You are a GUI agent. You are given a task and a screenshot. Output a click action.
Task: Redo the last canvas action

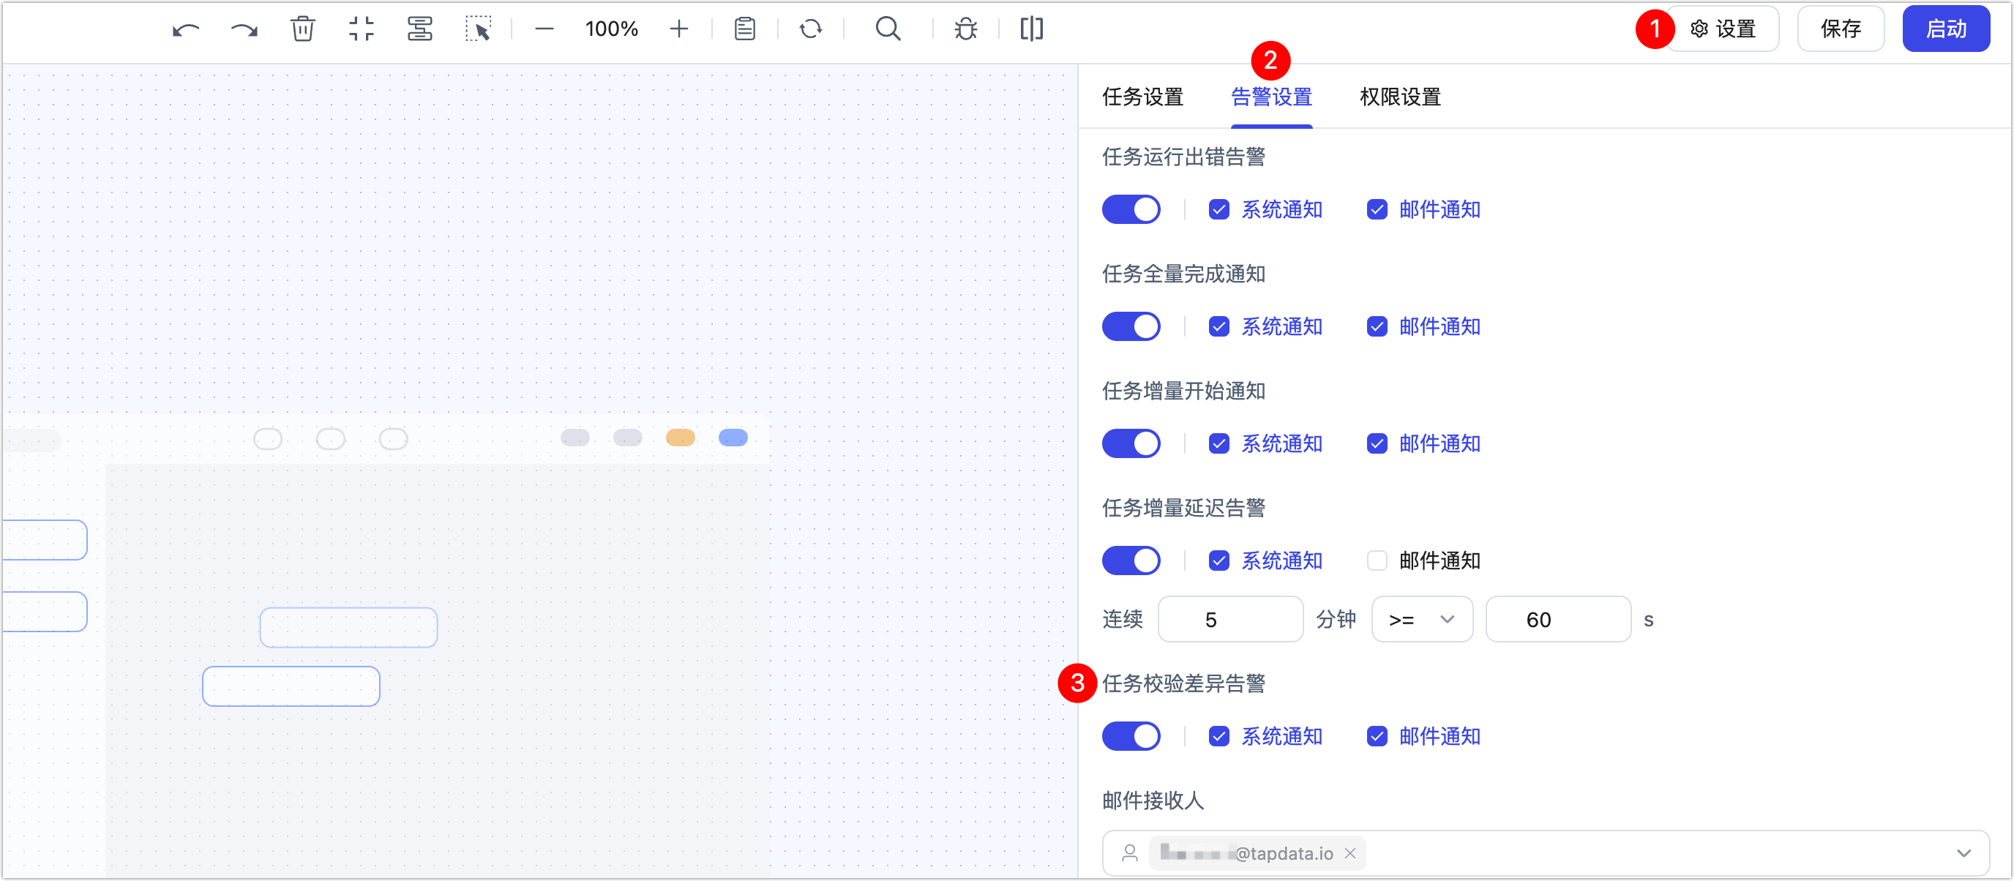tap(243, 29)
